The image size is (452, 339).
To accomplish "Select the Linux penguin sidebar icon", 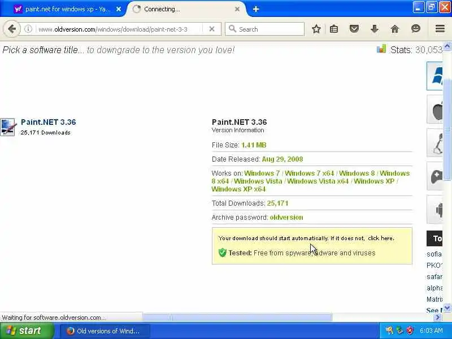I will click(434, 143).
